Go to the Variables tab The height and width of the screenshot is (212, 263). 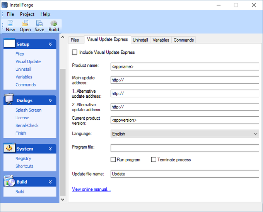tap(161, 40)
